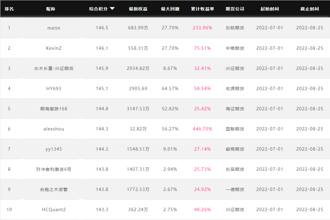Click 徽商期货 company cell

pyautogui.click(x=235, y=149)
